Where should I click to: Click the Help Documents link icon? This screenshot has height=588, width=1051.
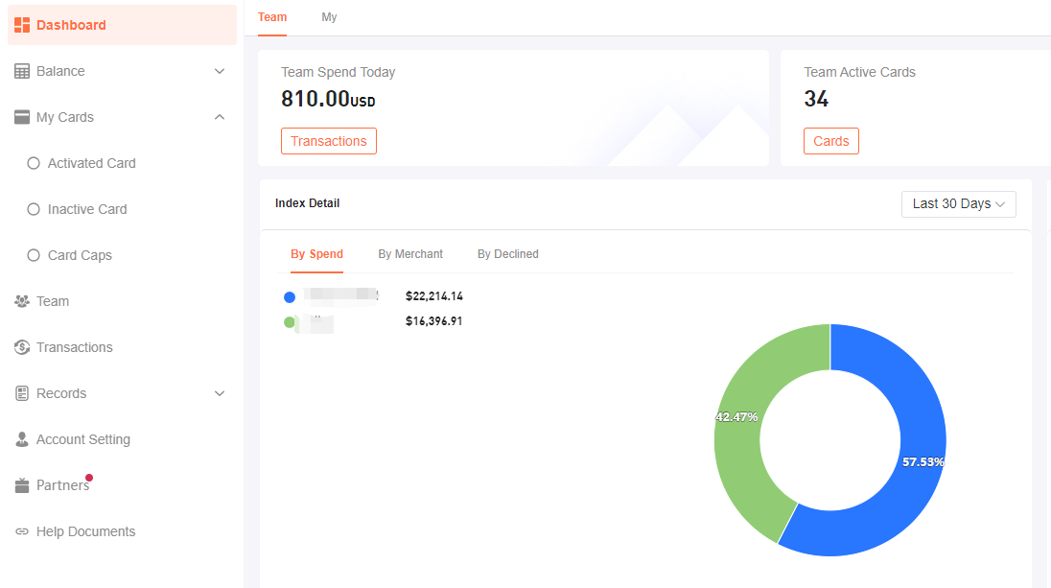pos(22,531)
